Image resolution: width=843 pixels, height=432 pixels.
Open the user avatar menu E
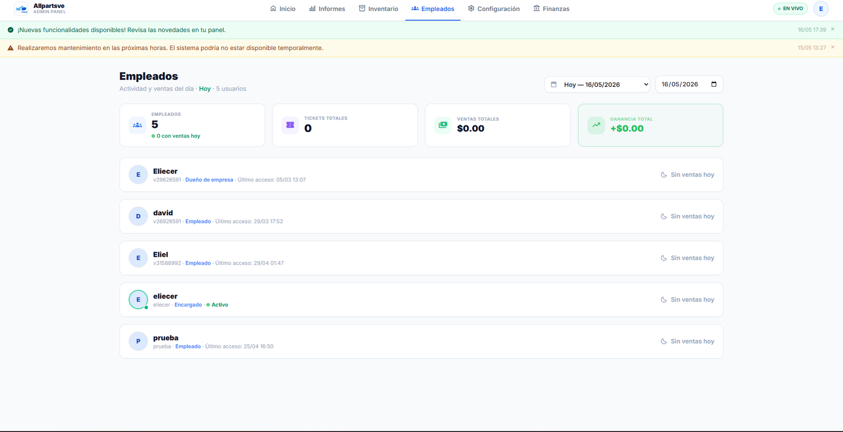[821, 8]
